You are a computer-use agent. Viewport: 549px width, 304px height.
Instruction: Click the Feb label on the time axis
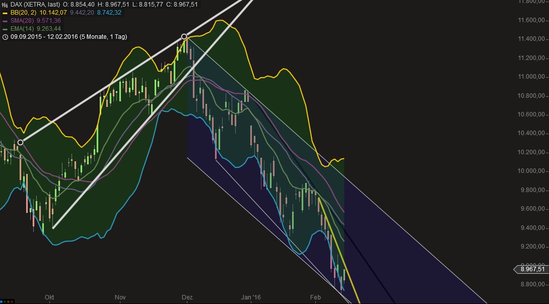[315, 297]
